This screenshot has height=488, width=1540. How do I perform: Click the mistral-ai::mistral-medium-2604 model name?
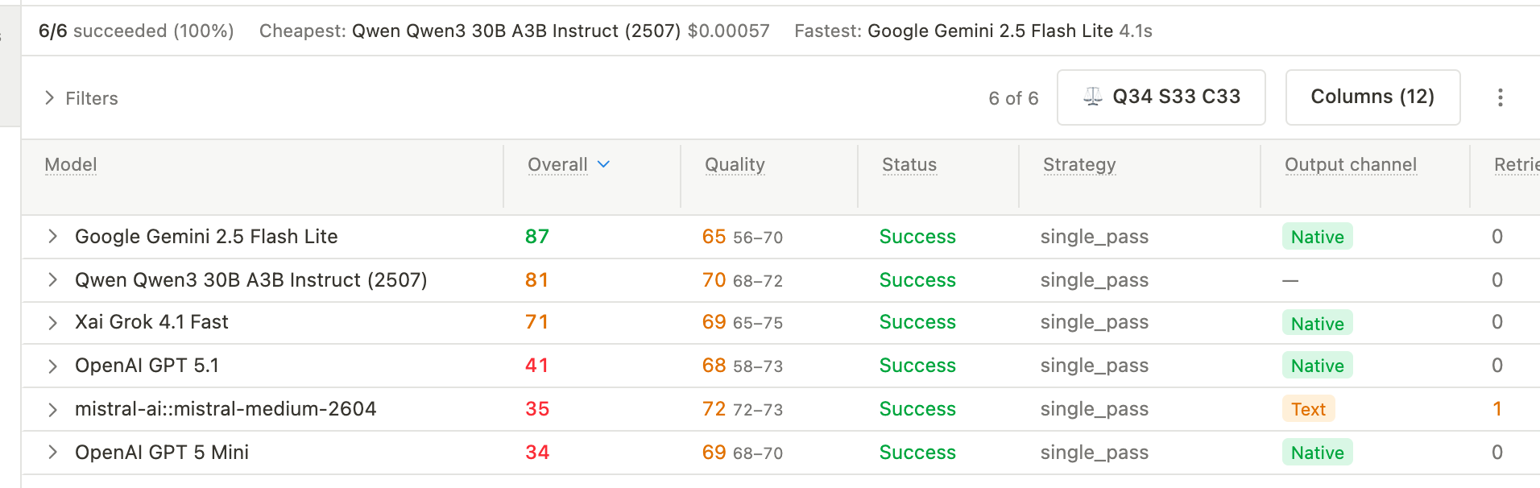click(x=226, y=409)
